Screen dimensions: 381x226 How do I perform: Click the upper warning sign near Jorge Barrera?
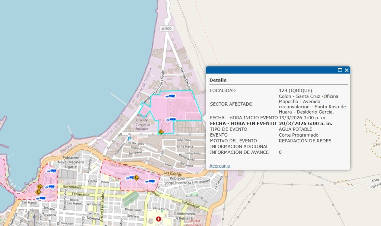pyautogui.click(x=40, y=186)
